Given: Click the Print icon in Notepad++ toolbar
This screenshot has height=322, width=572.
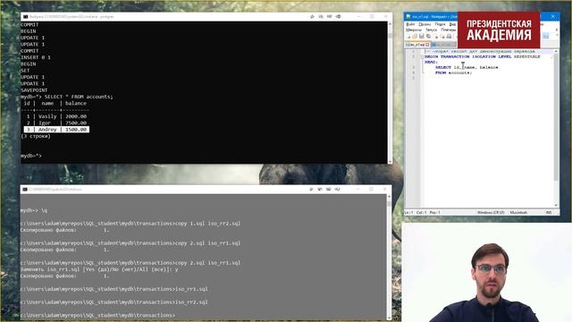Looking at the screenshot, I should click(449, 37).
